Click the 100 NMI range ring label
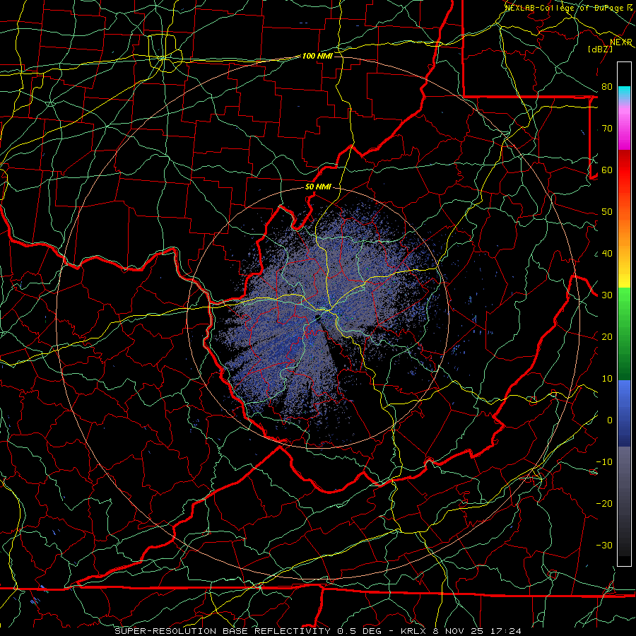The height and width of the screenshot is (636, 636). [317, 56]
